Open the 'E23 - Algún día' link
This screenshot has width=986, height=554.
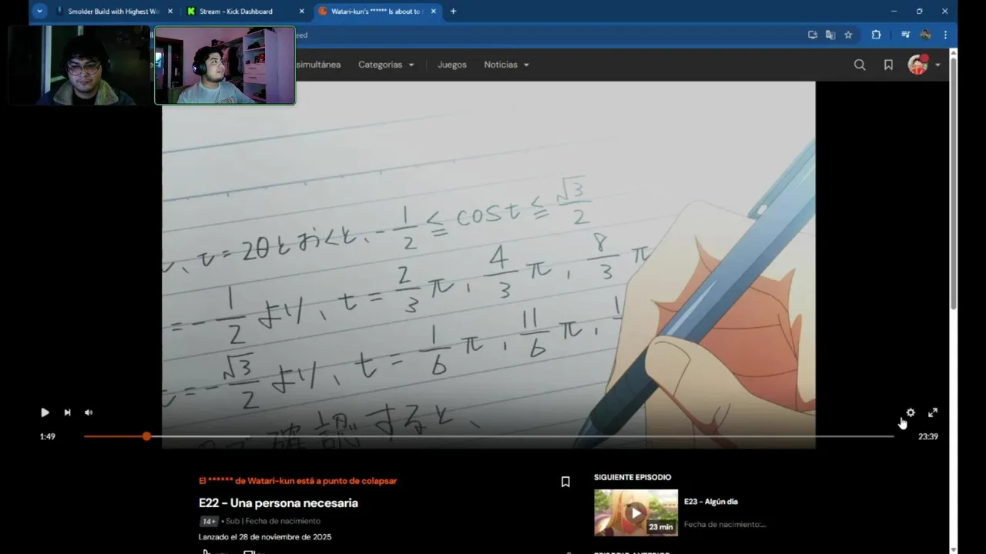[710, 502]
